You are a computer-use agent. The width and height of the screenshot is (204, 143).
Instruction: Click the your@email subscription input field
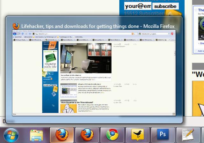pyautogui.click(x=138, y=6)
